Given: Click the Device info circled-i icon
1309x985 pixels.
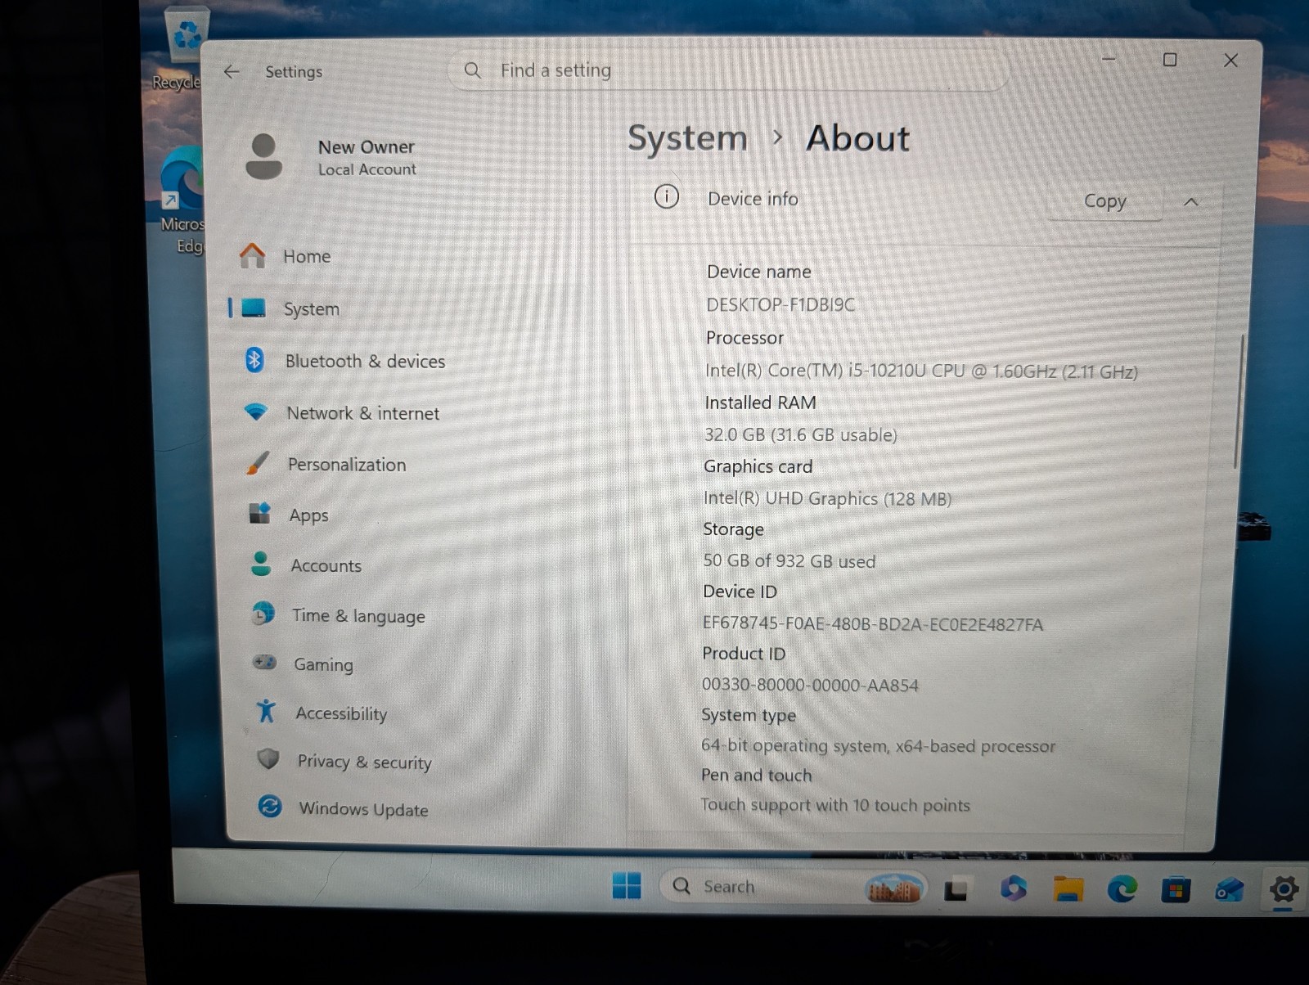Looking at the screenshot, I should pyautogui.click(x=667, y=197).
